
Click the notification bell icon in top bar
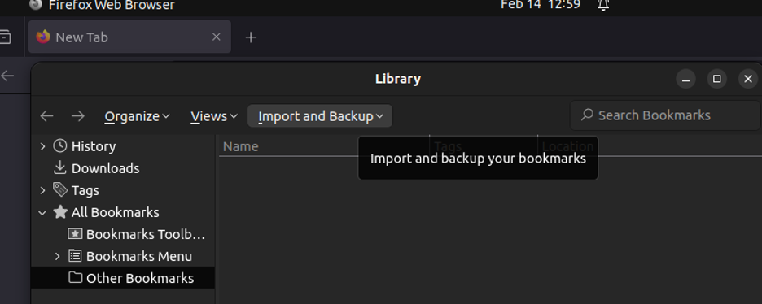[603, 5]
